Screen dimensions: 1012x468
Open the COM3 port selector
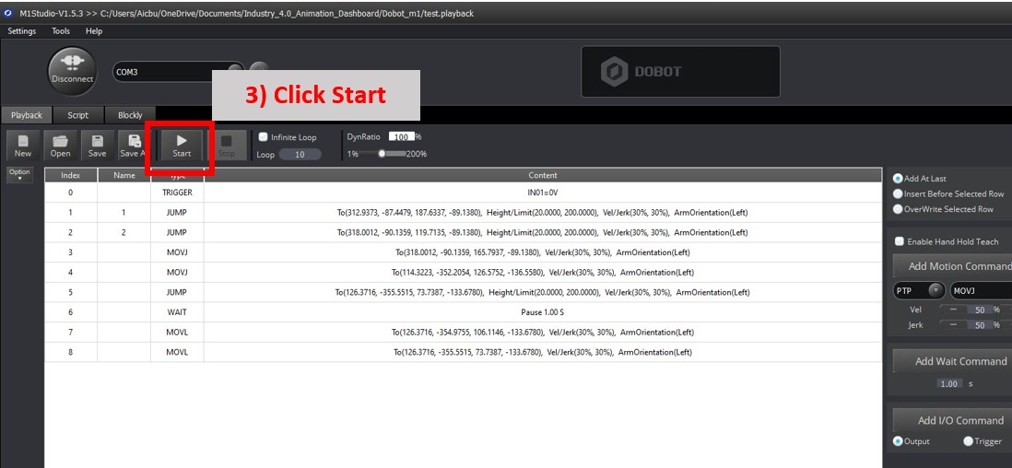tap(179, 72)
